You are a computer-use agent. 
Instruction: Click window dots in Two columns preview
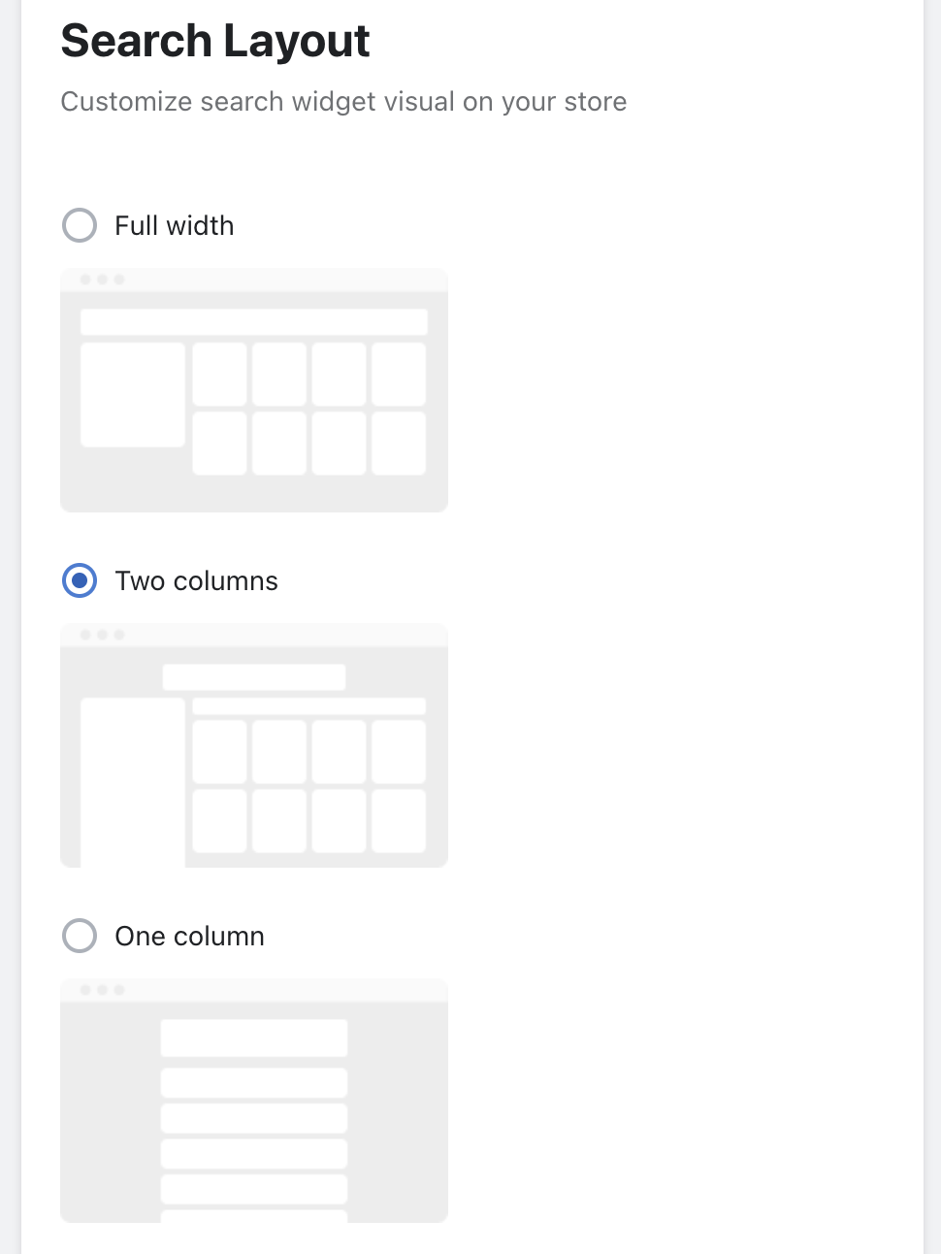102,635
